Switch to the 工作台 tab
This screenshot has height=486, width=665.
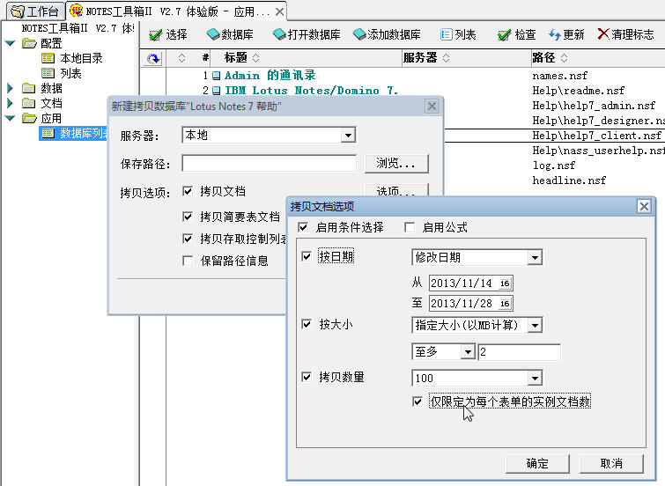pos(34,11)
